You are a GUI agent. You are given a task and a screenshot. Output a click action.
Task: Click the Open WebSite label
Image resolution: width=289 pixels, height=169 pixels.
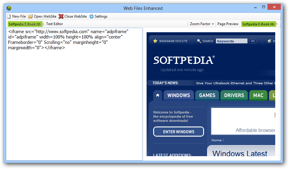(45, 16)
